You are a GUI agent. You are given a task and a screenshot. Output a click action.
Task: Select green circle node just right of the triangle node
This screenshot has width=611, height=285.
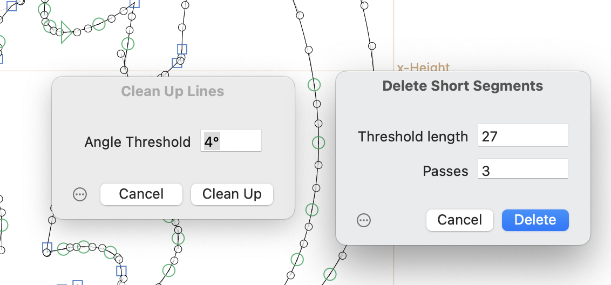point(99,24)
